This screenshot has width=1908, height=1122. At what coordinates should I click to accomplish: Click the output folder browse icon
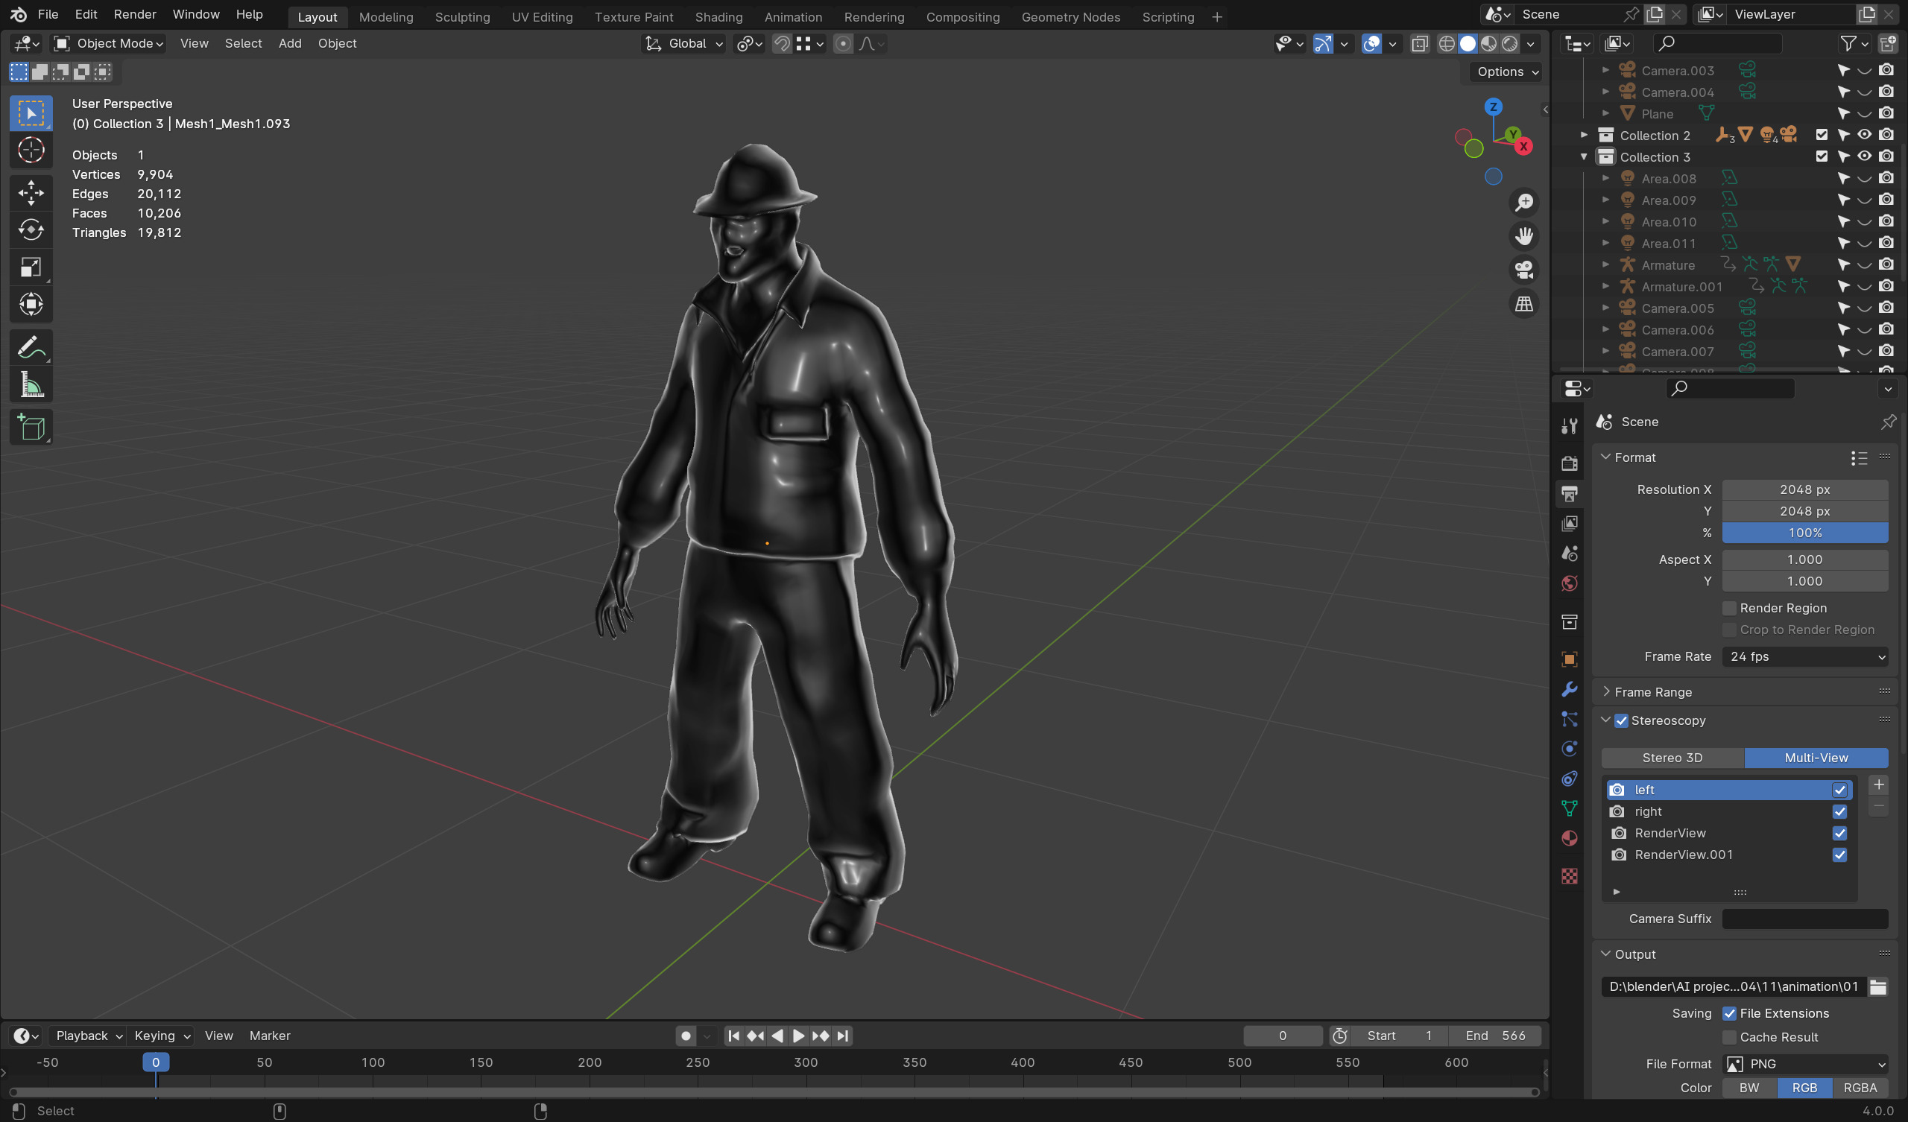click(x=1877, y=986)
